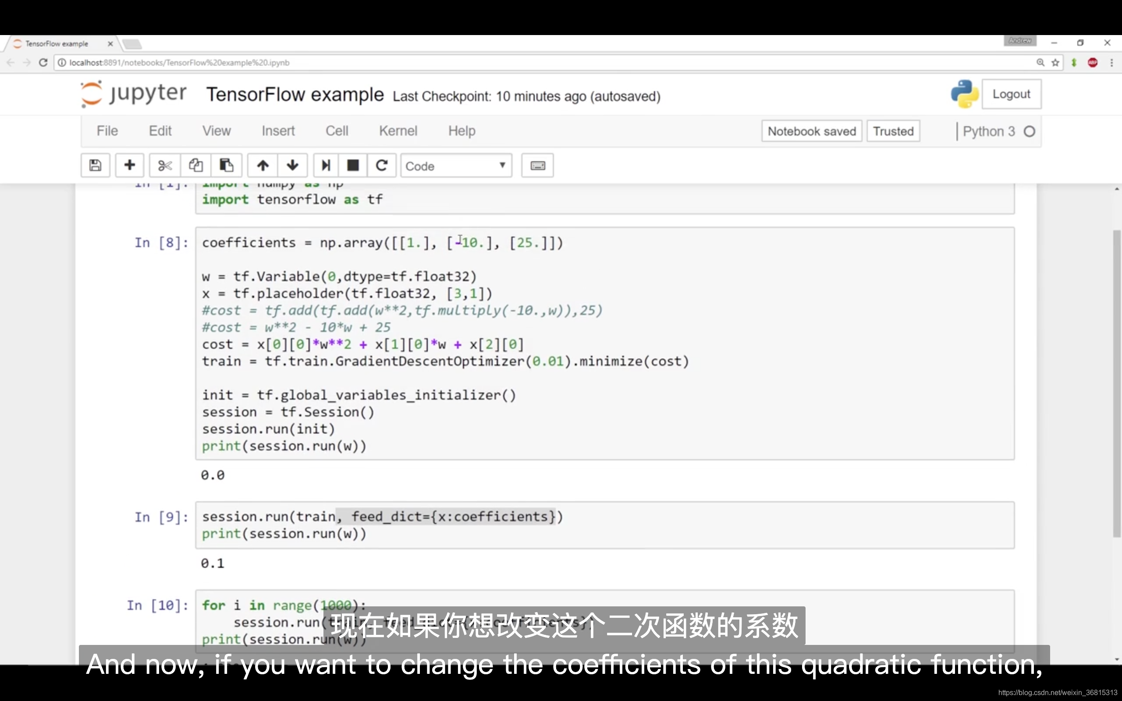This screenshot has height=701, width=1122.
Task: Insert a new cell below with plus icon
Action: [x=130, y=166]
